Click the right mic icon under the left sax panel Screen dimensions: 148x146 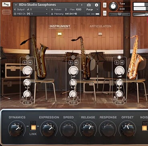point(32,99)
